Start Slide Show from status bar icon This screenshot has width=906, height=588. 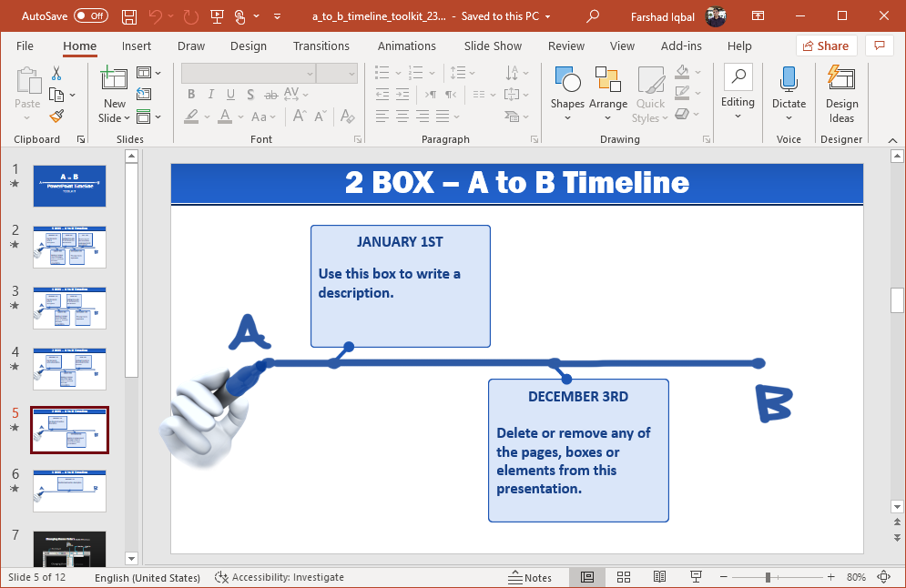pos(697,577)
